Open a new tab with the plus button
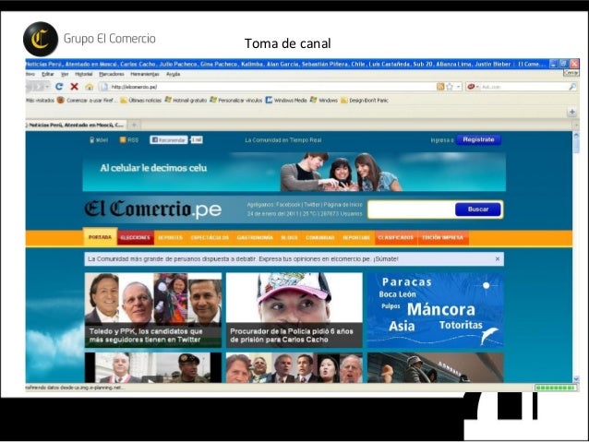This screenshot has height=442, width=589. click(x=134, y=125)
